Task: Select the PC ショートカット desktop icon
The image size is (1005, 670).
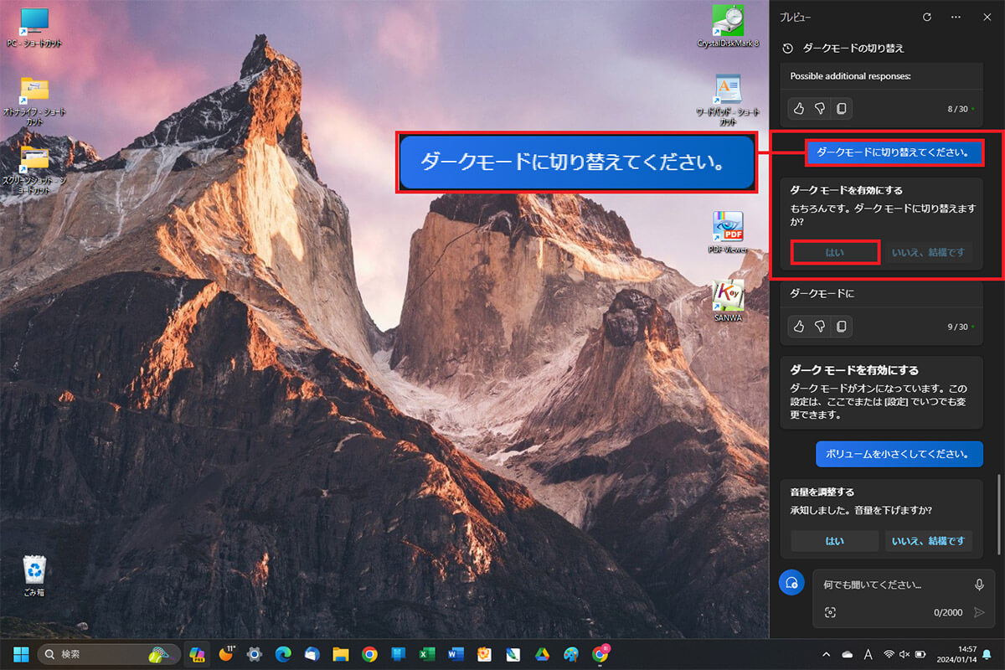Action: click(34, 28)
